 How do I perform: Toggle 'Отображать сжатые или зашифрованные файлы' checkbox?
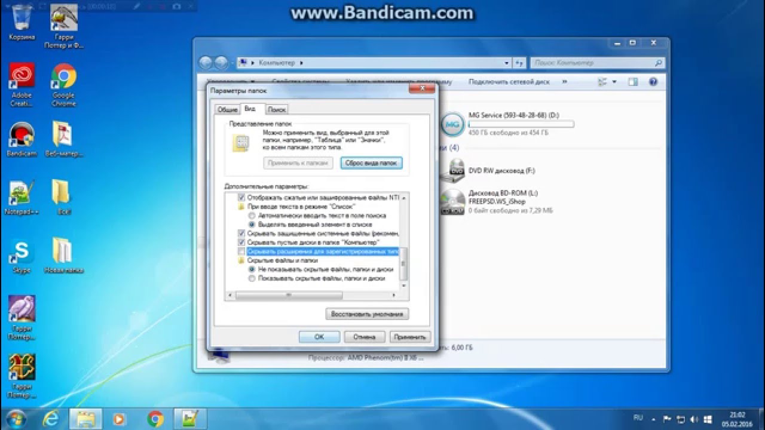(241, 197)
